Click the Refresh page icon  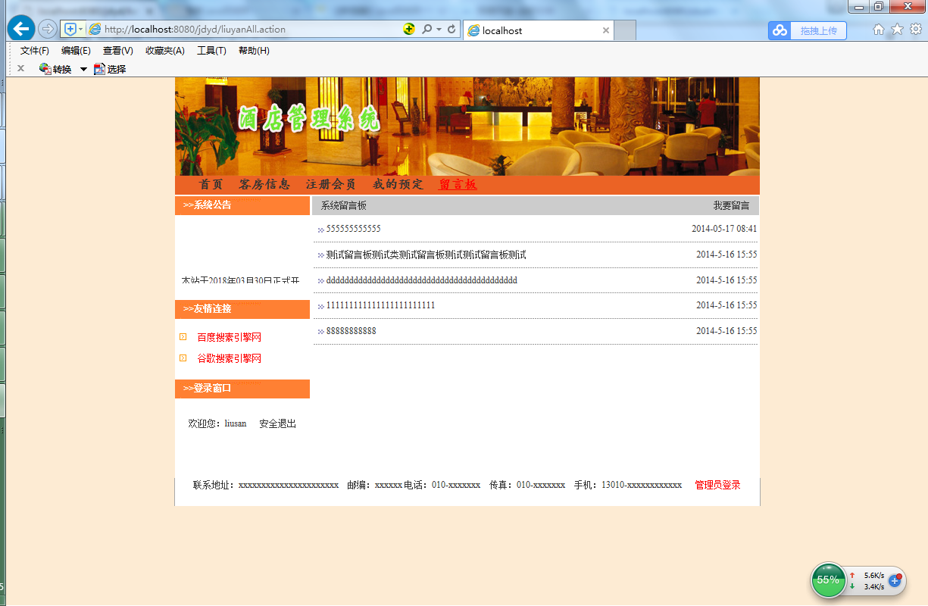(452, 30)
